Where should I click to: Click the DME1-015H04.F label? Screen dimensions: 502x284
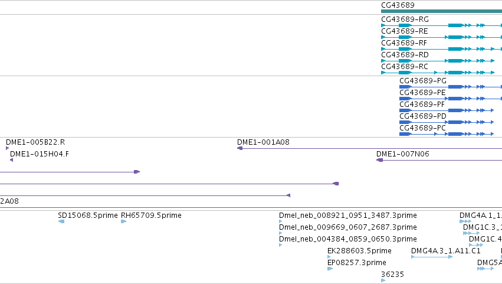click(40, 154)
